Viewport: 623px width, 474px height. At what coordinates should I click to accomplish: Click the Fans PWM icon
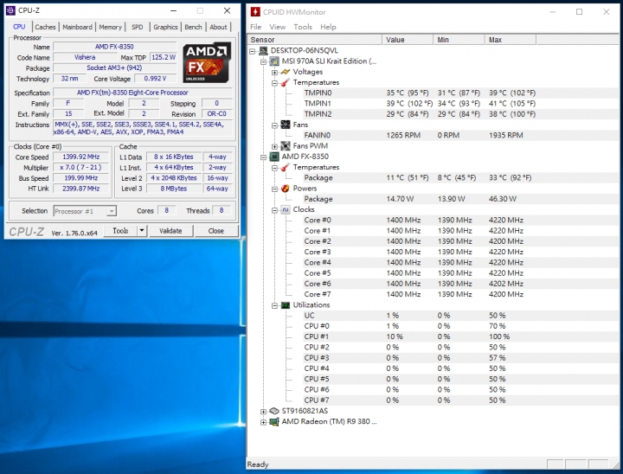tap(286, 146)
